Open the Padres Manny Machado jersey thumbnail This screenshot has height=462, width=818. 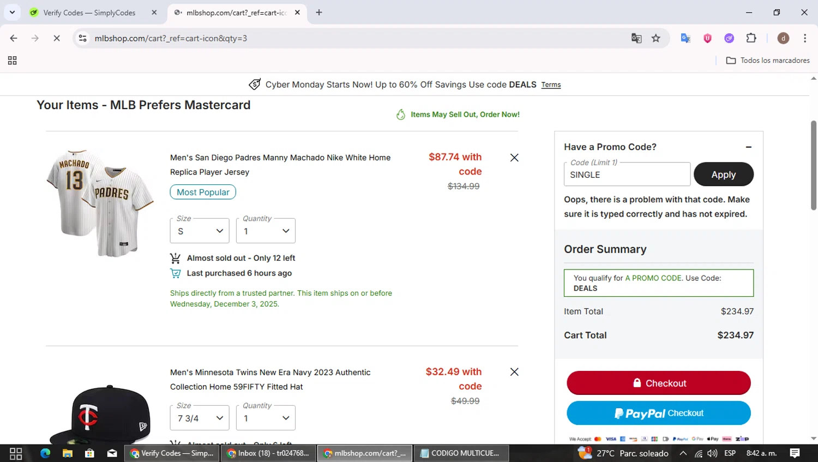[x=100, y=202]
